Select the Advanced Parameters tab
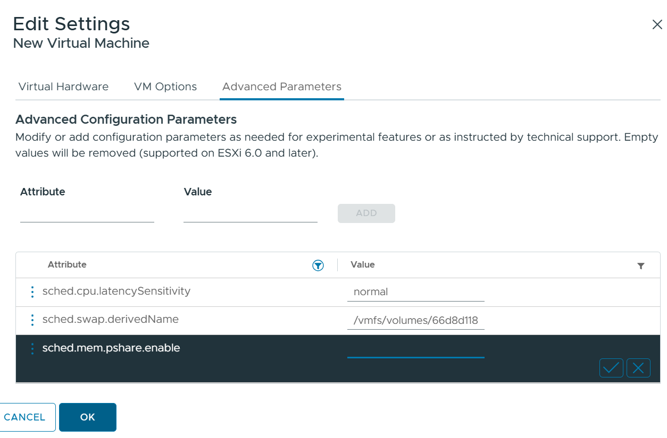 [282, 87]
